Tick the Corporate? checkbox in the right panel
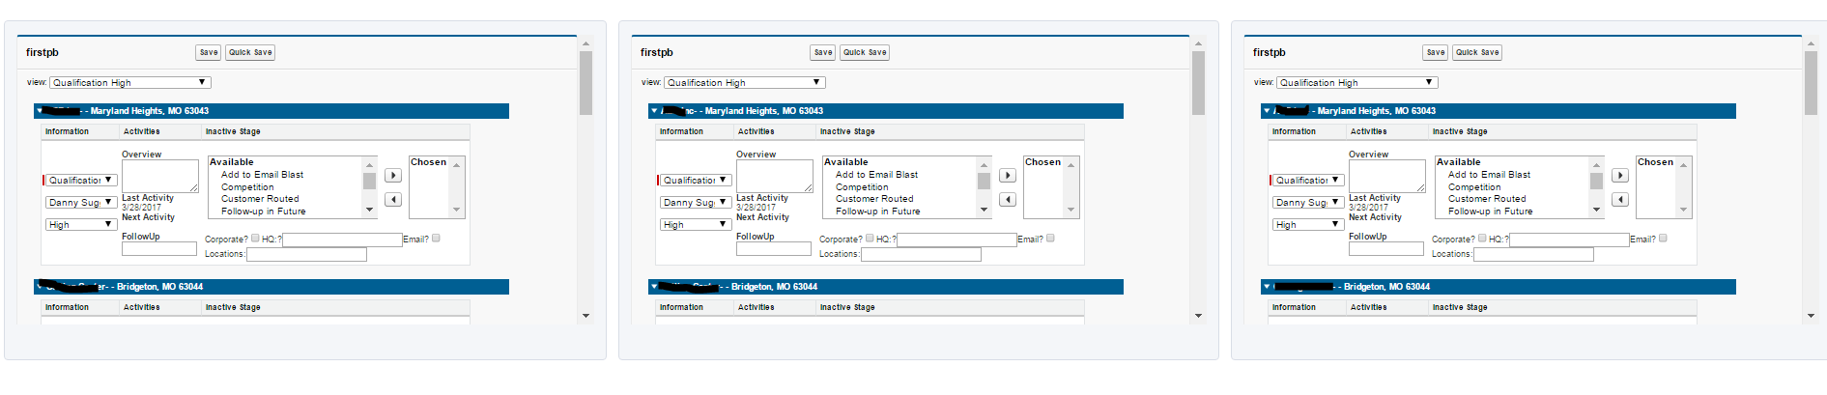This screenshot has width=1827, height=395. 1482,239
